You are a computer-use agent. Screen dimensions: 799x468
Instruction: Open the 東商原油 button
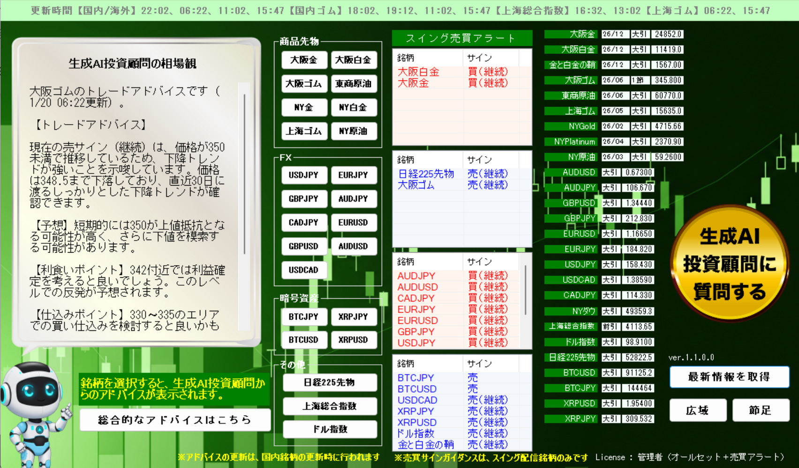[354, 84]
